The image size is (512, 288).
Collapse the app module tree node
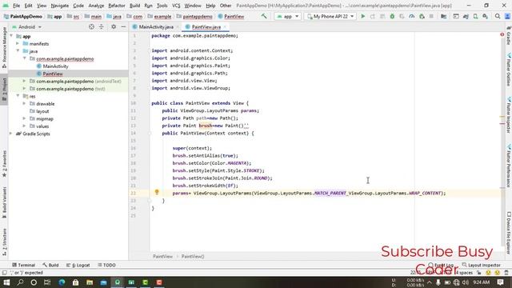11,36
